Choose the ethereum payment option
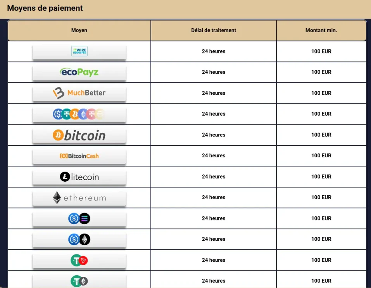This screenshot has width=371, height=288. pos(79,198)
